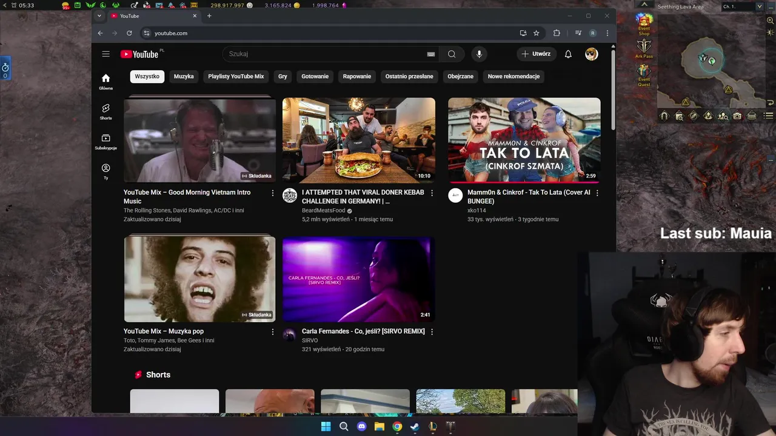Open options for Tak To Lata video
776x436 pixels.
point(597,193)
